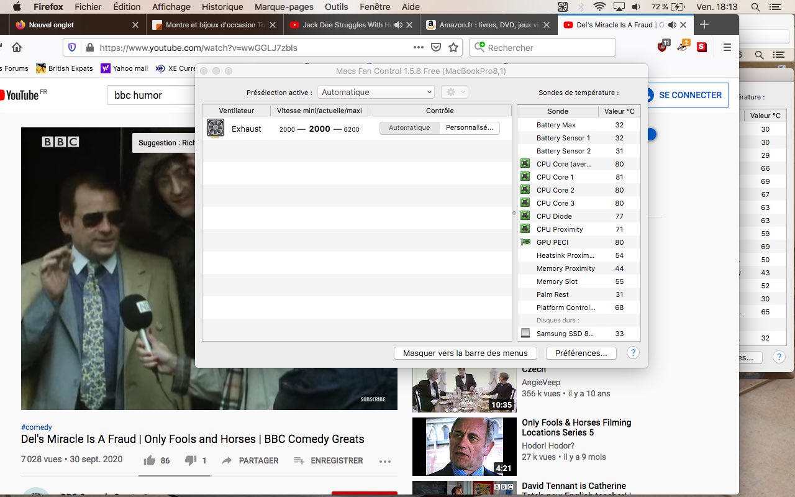Click the red S extension icon
Image resolution: width=795 pixels, height=497 pixels.
(x=702, y=47)
